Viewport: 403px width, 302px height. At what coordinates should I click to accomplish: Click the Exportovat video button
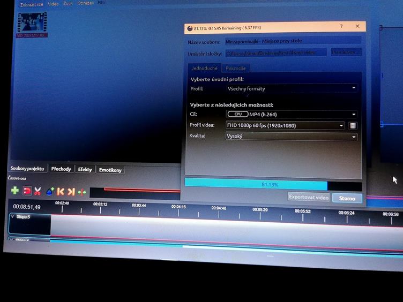[x=309, y=197]
